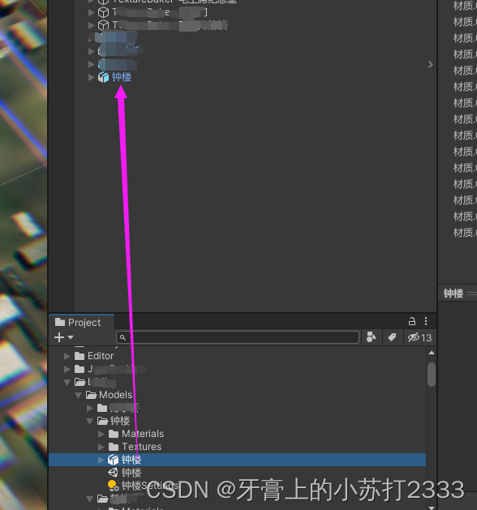Select the 钟楼 folder in Project
This screenshot has height=510, width=477.
point(120,421)
